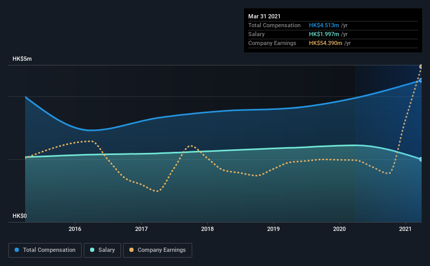This screenshot has width=430, height=266.
Task: Click the Salary tooltip row label
Action: [x=257, y=34]
